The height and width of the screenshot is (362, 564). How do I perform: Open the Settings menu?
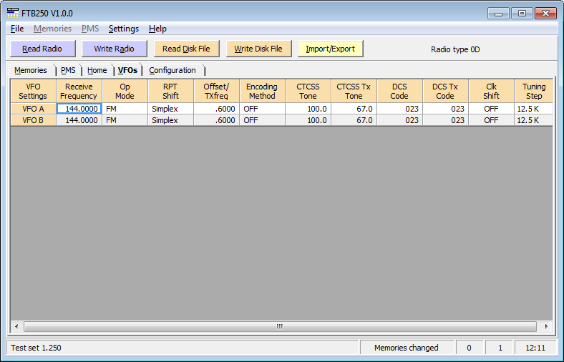(123, 29)
